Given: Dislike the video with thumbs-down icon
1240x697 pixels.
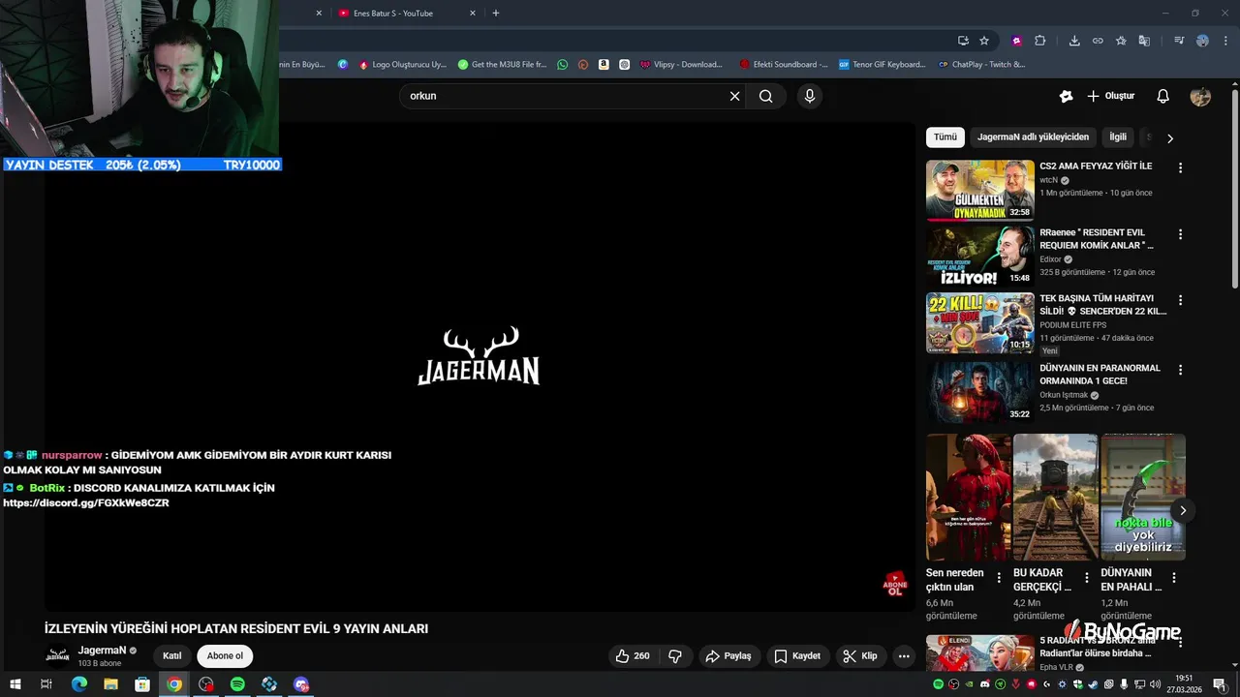Looking at the screenshot, I should tap(675, 656).
